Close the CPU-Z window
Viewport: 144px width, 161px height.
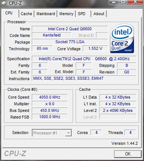point(135,2)
